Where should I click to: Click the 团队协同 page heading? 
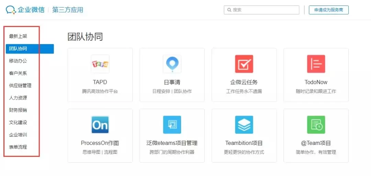(x=85, y=37)
